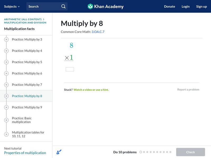The width and height of the screenshot is (211, 158).
Task: Click the Check button
Action: click(x=190, y=152)
